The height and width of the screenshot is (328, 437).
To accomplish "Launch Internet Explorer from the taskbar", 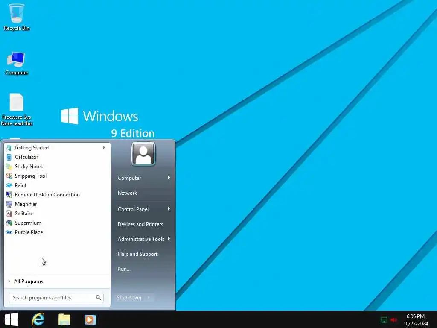I will (x=38, y=319).
